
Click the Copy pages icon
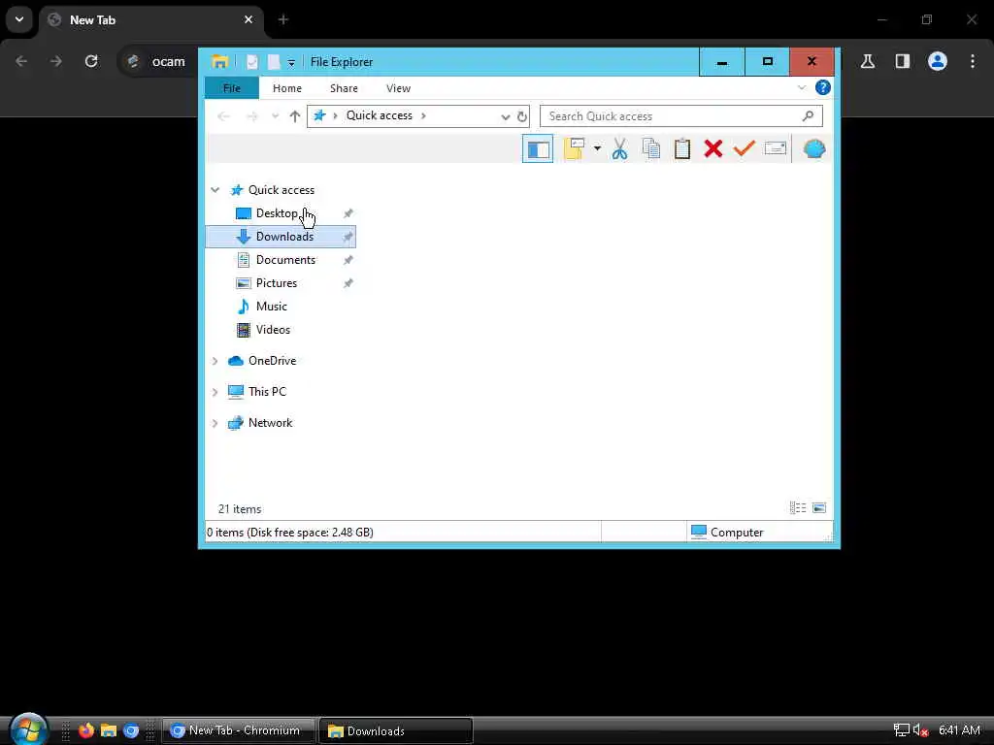click(x=651, y=148)
